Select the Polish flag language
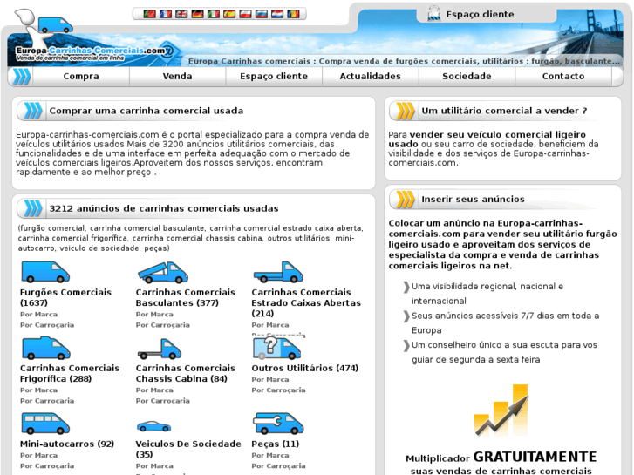 click(x=245, y=14)
